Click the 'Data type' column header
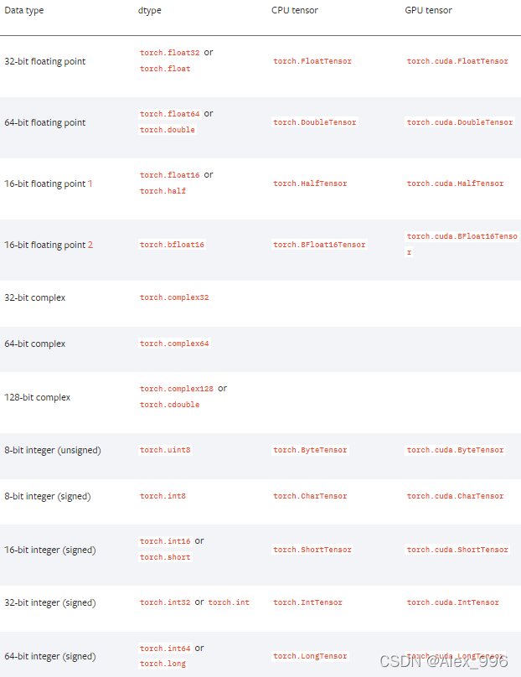Viewport: 521px width, 677px height. pyautogui.click(x=24, y=10)
